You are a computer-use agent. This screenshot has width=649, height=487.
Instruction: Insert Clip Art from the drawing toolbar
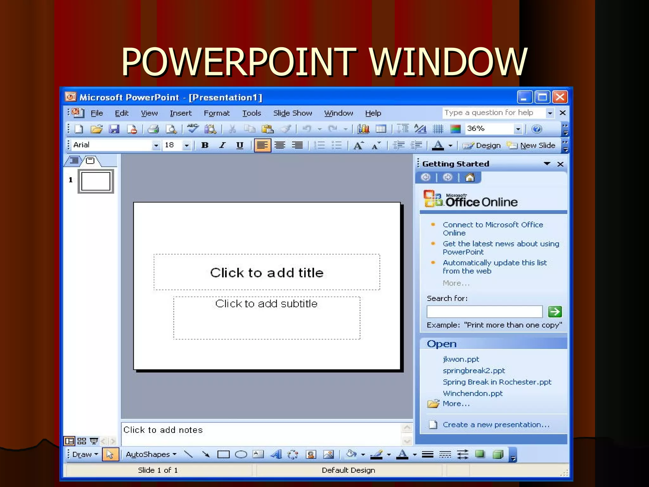[311, 454]
